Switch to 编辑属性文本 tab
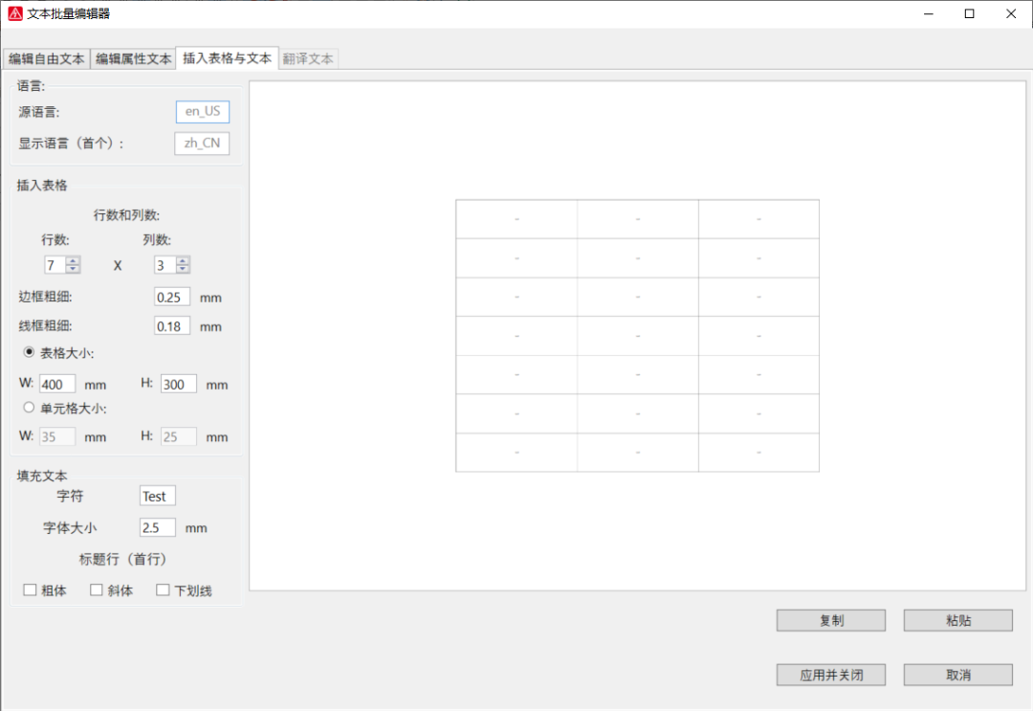Screen dimensions: 1033x711 pos(133,58)
